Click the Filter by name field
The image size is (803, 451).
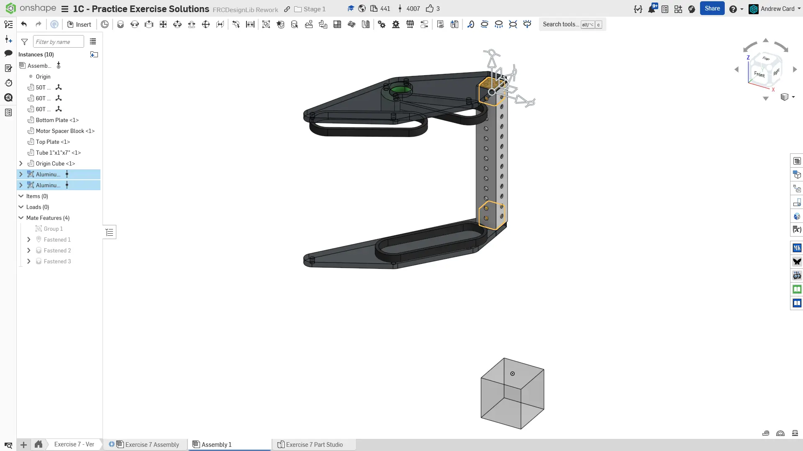coord(58,42)
